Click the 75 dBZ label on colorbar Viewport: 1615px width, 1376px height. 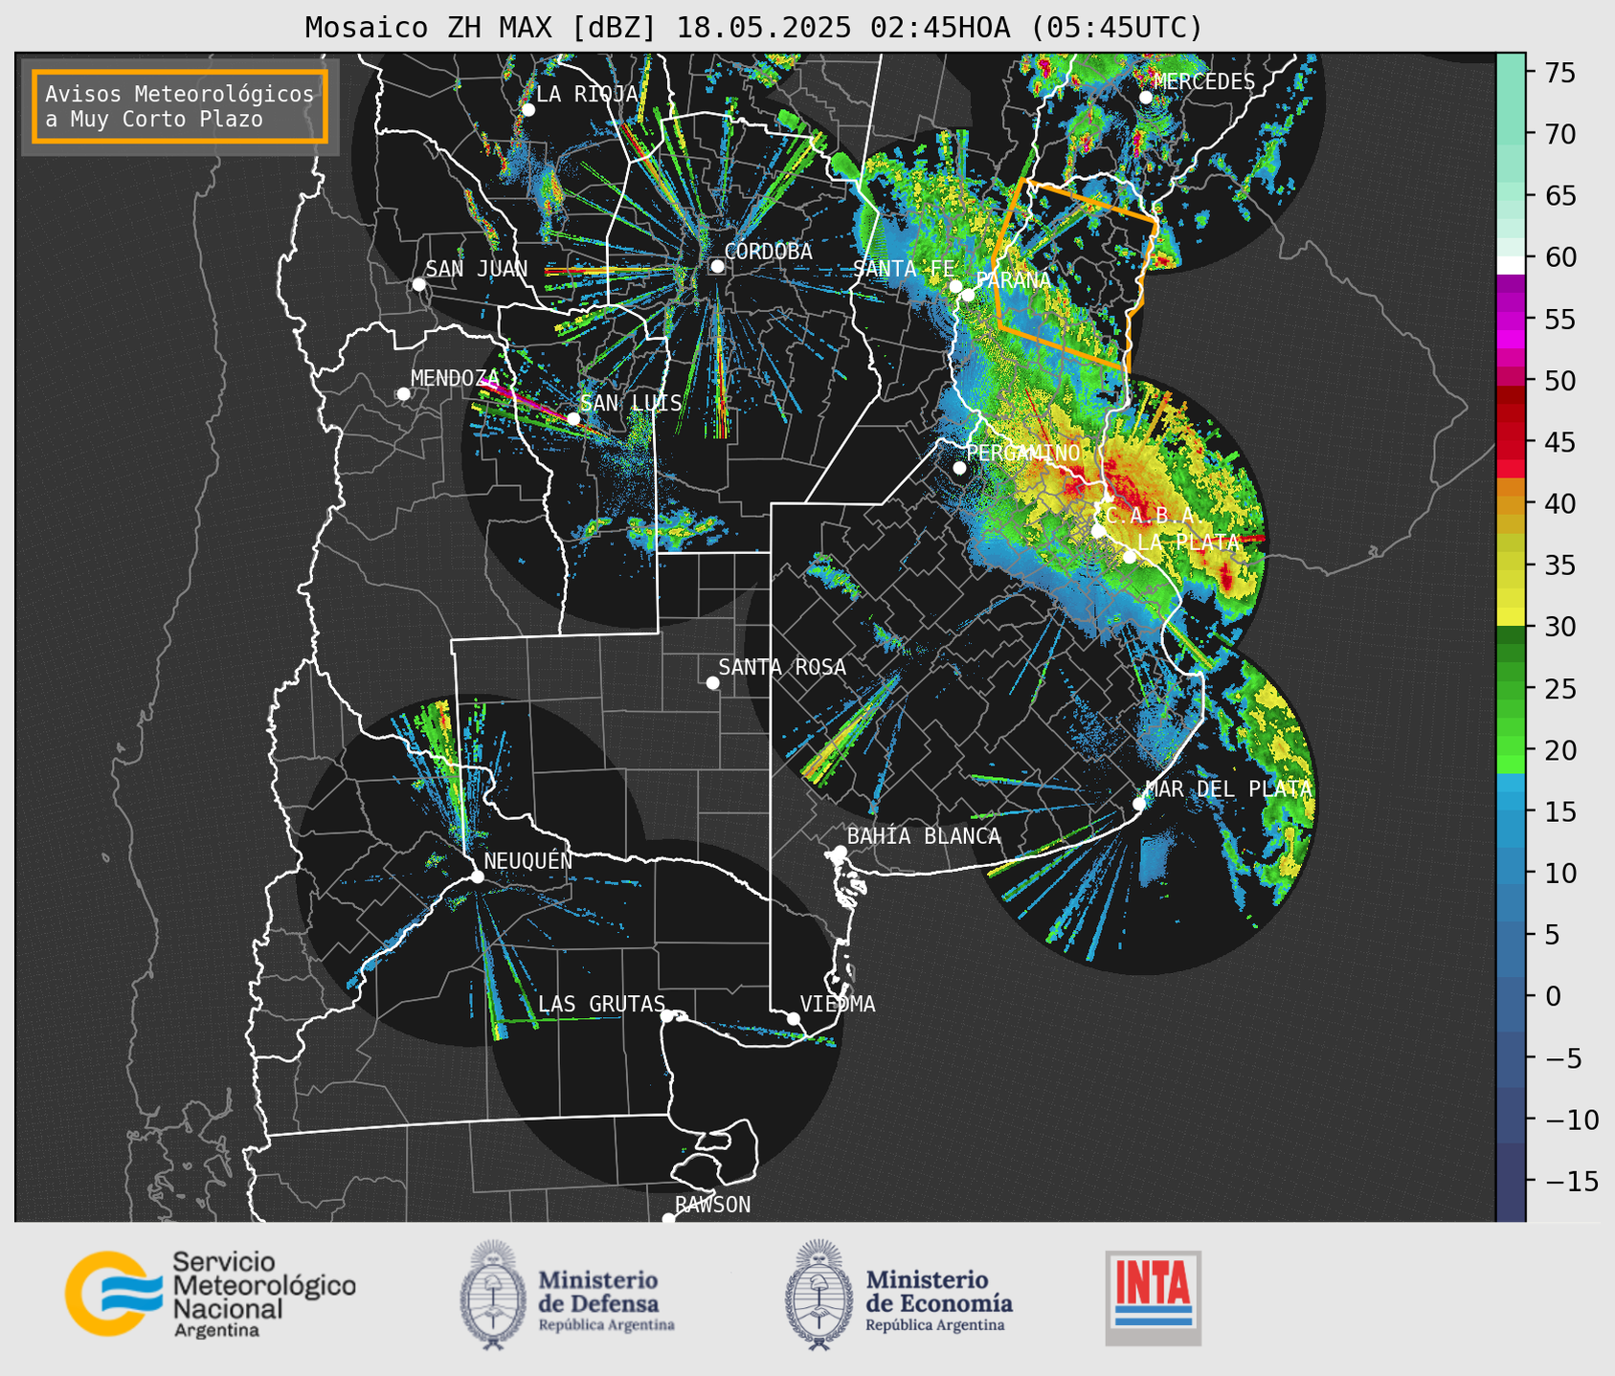tap(1560, 73)
